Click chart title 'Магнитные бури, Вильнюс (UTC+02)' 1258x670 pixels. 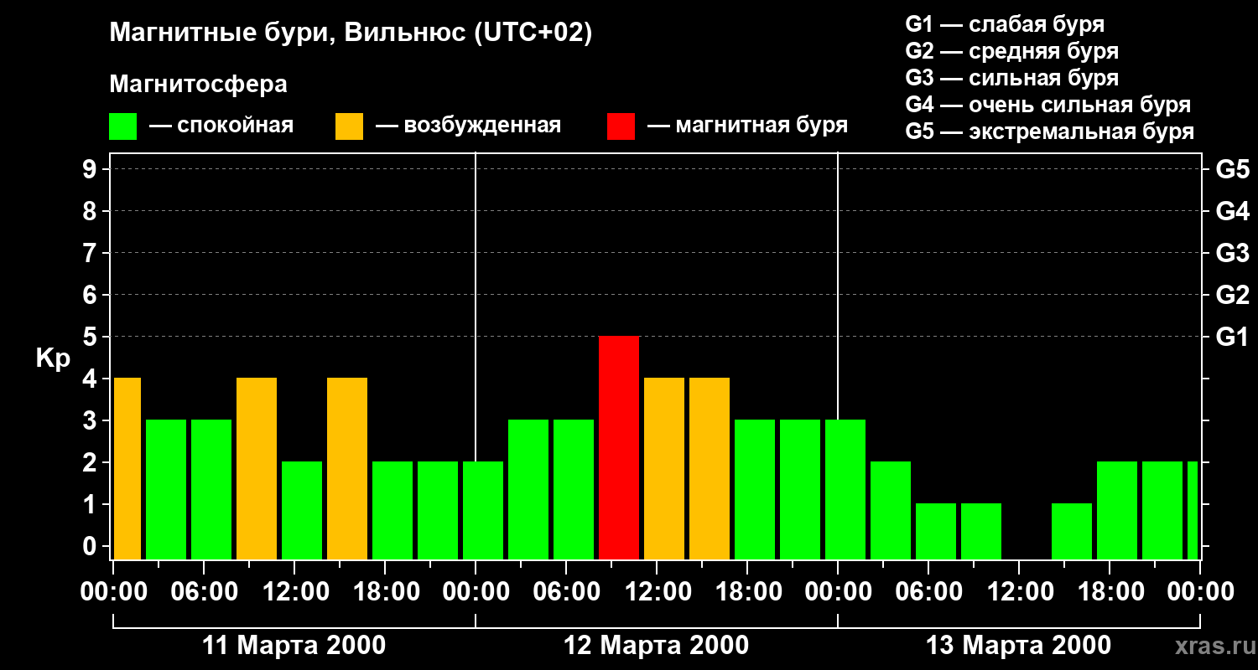(x=351, y=33)
